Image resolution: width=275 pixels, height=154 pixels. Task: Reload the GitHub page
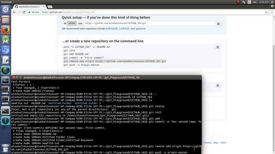pos(24,12)
